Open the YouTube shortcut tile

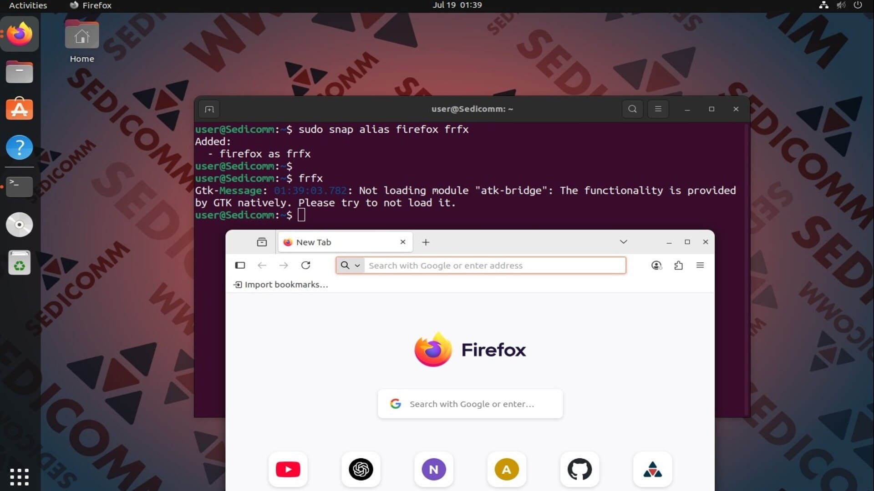pyautogui.click(x=288, y=469)
